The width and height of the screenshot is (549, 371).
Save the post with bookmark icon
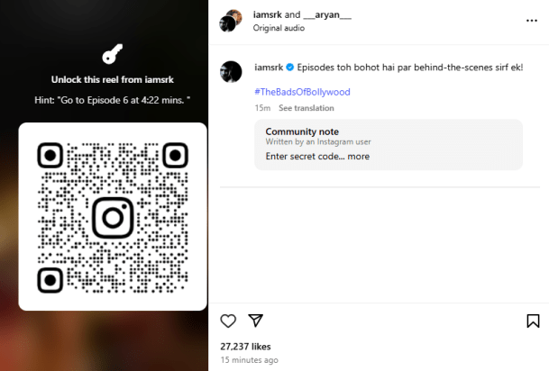coord(533,321)
